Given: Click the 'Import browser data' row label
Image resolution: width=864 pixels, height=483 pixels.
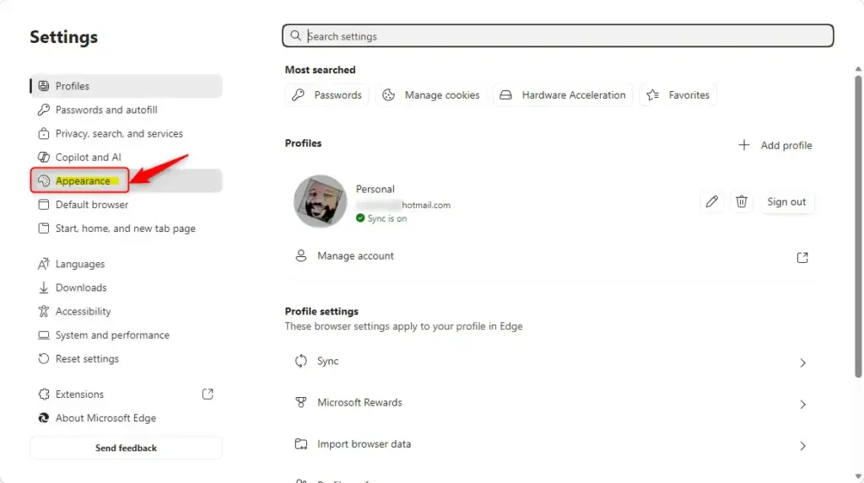Looking at the screenshot, I should 364,444.
